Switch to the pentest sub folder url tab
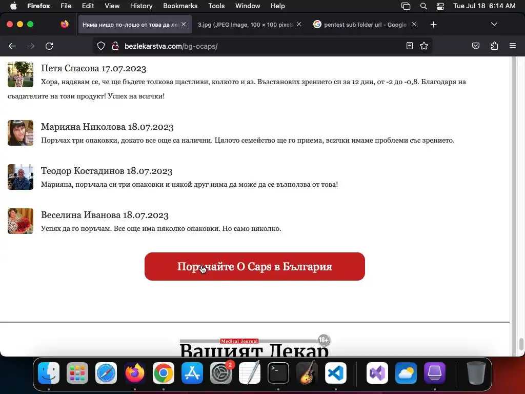Screen dimensions: 525x394 [365, 25]
